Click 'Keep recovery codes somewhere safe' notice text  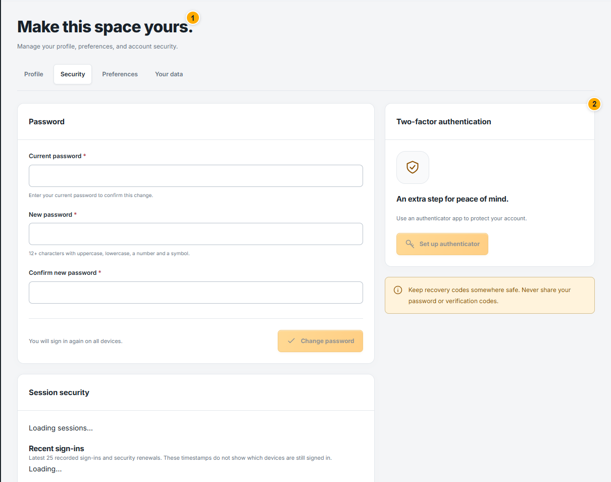tap(490, 296)
